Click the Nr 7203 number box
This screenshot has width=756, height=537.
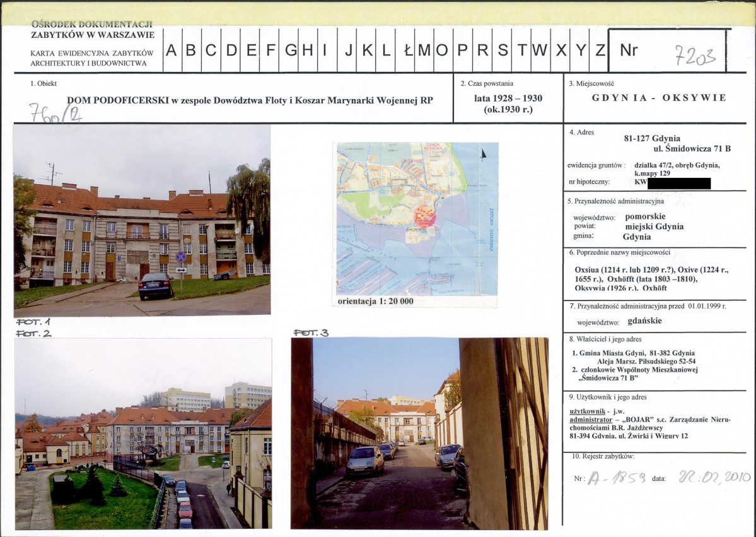[x=668, y=50]
